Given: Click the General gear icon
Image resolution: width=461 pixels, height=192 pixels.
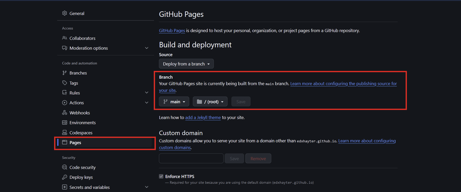Looking at the screenshot, I should (x=64, y=13).
